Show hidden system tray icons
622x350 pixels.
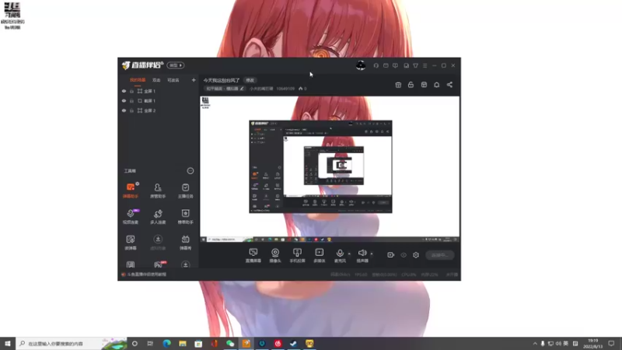tap(535, 344)
